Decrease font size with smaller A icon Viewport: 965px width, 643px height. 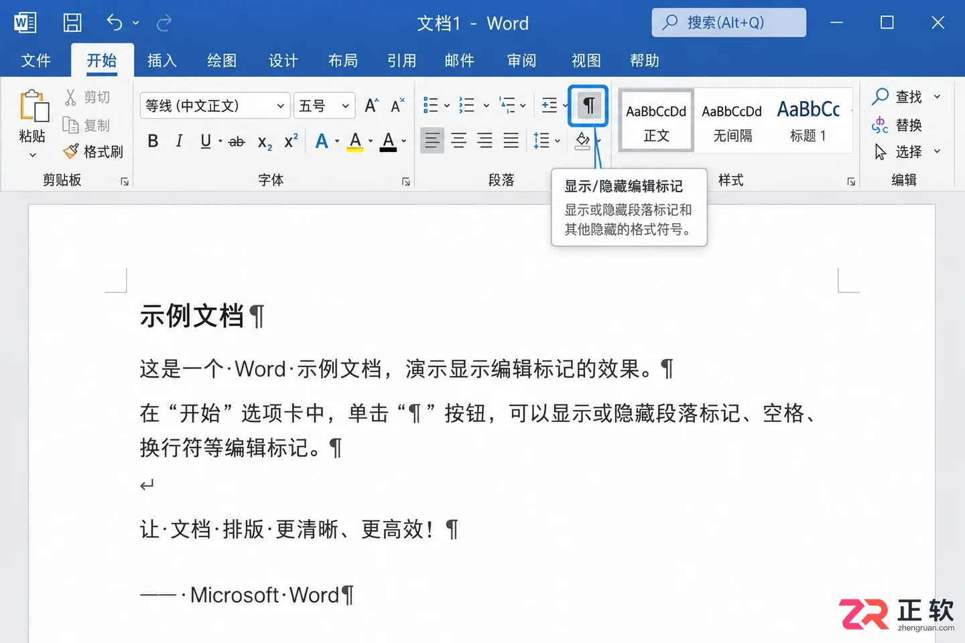397,106
